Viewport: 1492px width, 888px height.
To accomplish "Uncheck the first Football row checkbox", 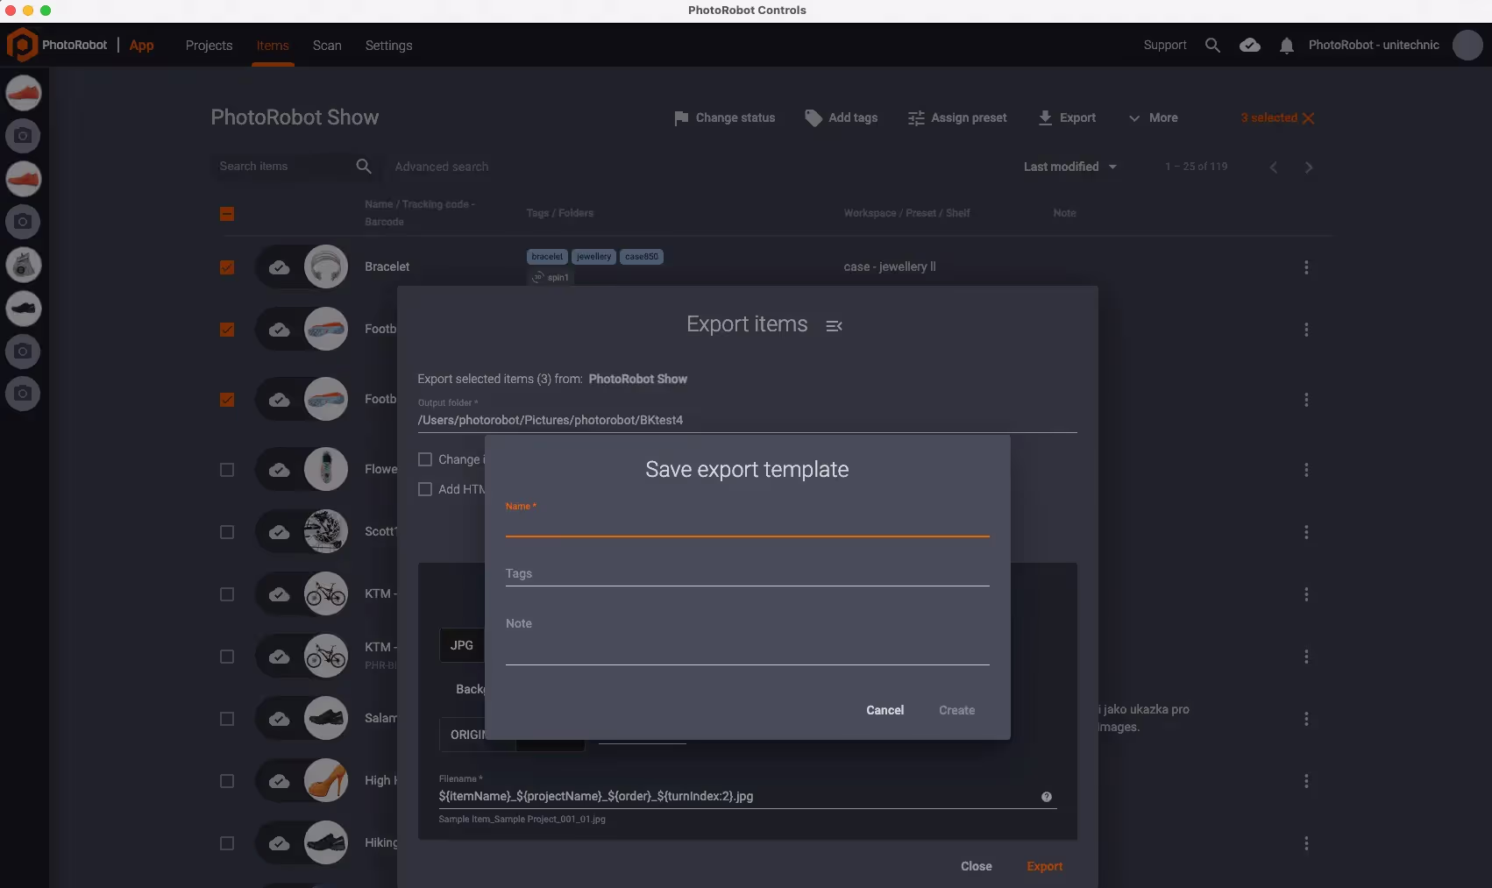I will tap(227, 330).
